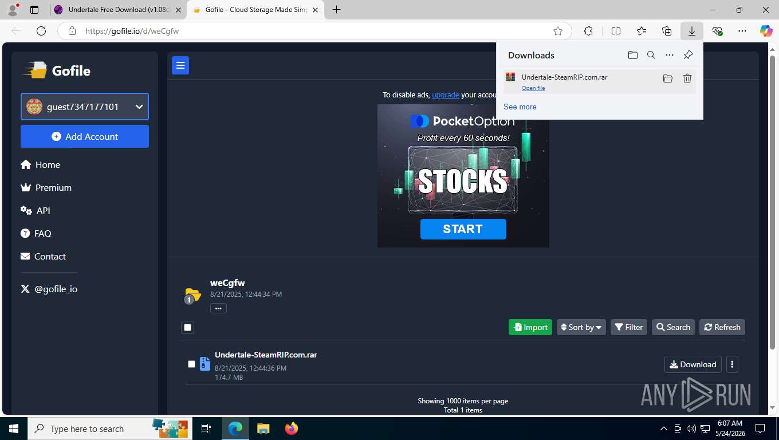Click the weCgfw folder icon
The image size is (779, 440).
click(192, 295)
